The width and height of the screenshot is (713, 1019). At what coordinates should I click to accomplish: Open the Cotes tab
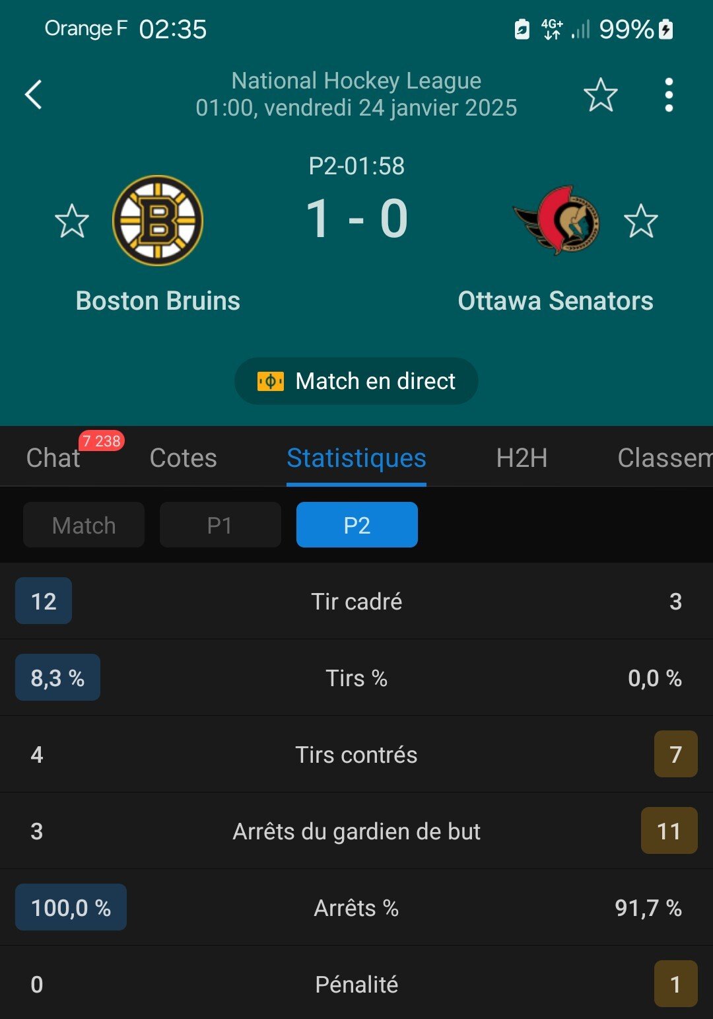(184, 458)
